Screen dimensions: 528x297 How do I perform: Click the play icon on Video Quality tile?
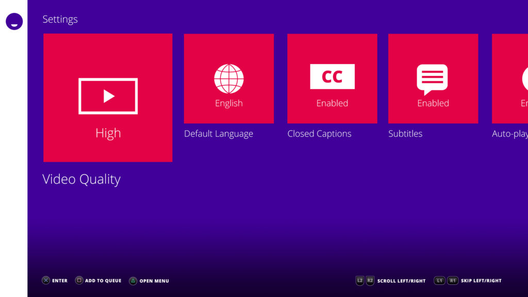[107, 96]
